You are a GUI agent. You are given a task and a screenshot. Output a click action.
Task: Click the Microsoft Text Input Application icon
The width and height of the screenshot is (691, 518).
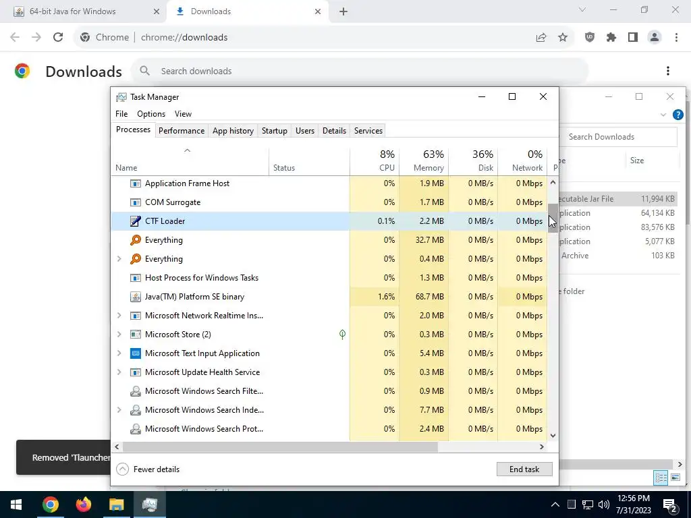[135, 353]
